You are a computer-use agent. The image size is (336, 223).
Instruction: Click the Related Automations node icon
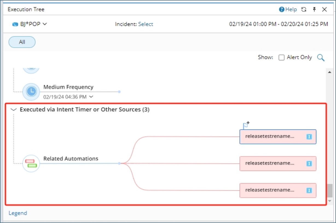click(31, 163)
